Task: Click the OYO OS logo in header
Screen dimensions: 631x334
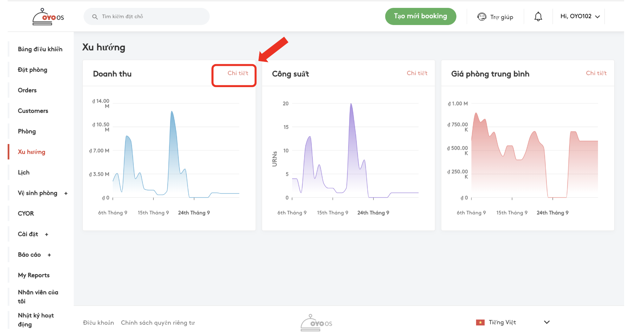Action: click(x=48, y=17)
